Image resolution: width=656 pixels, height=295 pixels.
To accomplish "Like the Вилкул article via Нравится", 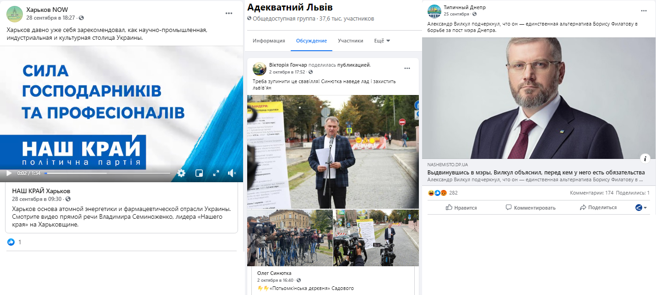I will pyautogui.click(x=461, y=207).
